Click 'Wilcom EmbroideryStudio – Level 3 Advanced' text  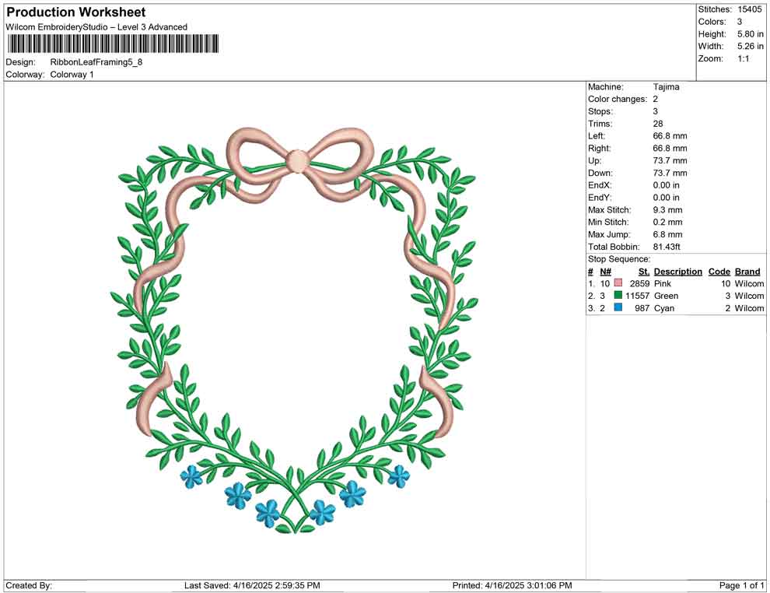click(x=96, y=27)
